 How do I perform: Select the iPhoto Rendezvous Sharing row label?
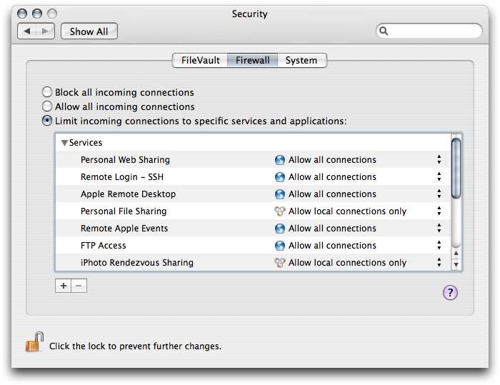(137, 263)
